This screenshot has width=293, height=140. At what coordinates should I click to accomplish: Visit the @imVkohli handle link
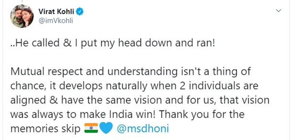[x=56, y=21]
